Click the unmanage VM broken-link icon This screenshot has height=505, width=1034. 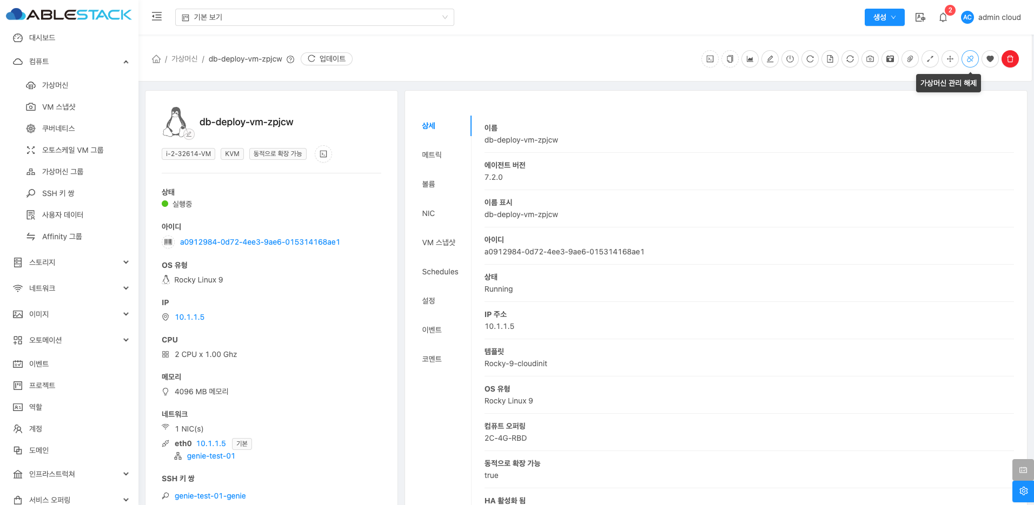pos(970,59)
